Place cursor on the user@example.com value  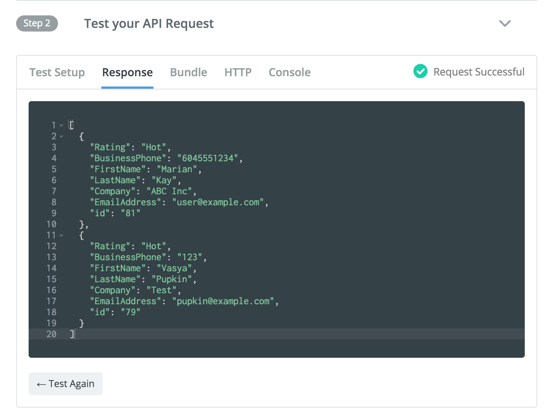click(x=218, y=202)
